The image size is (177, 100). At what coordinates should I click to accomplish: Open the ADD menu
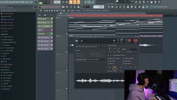click(7, 2)
